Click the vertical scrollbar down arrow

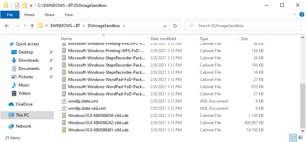coord(303,131)
